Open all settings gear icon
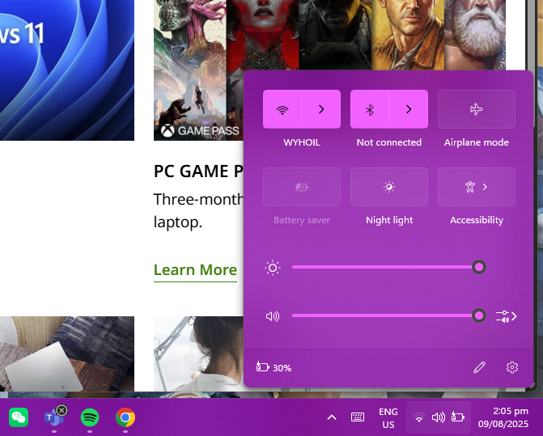 point(512,367)
